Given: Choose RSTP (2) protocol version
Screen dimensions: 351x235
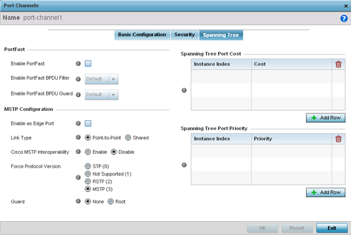Looking at the screenshot, I should click(88, 181).
